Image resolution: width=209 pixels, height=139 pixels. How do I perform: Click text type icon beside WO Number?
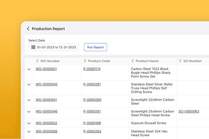pyautogui.click(x=37, y=61)
